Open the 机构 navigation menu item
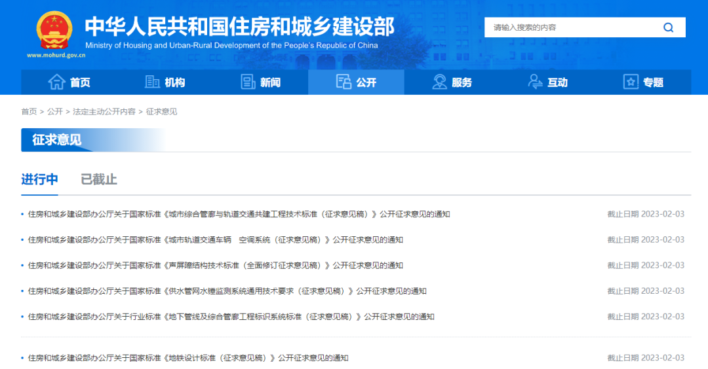 pyautogui.click(x=165, y=82)
